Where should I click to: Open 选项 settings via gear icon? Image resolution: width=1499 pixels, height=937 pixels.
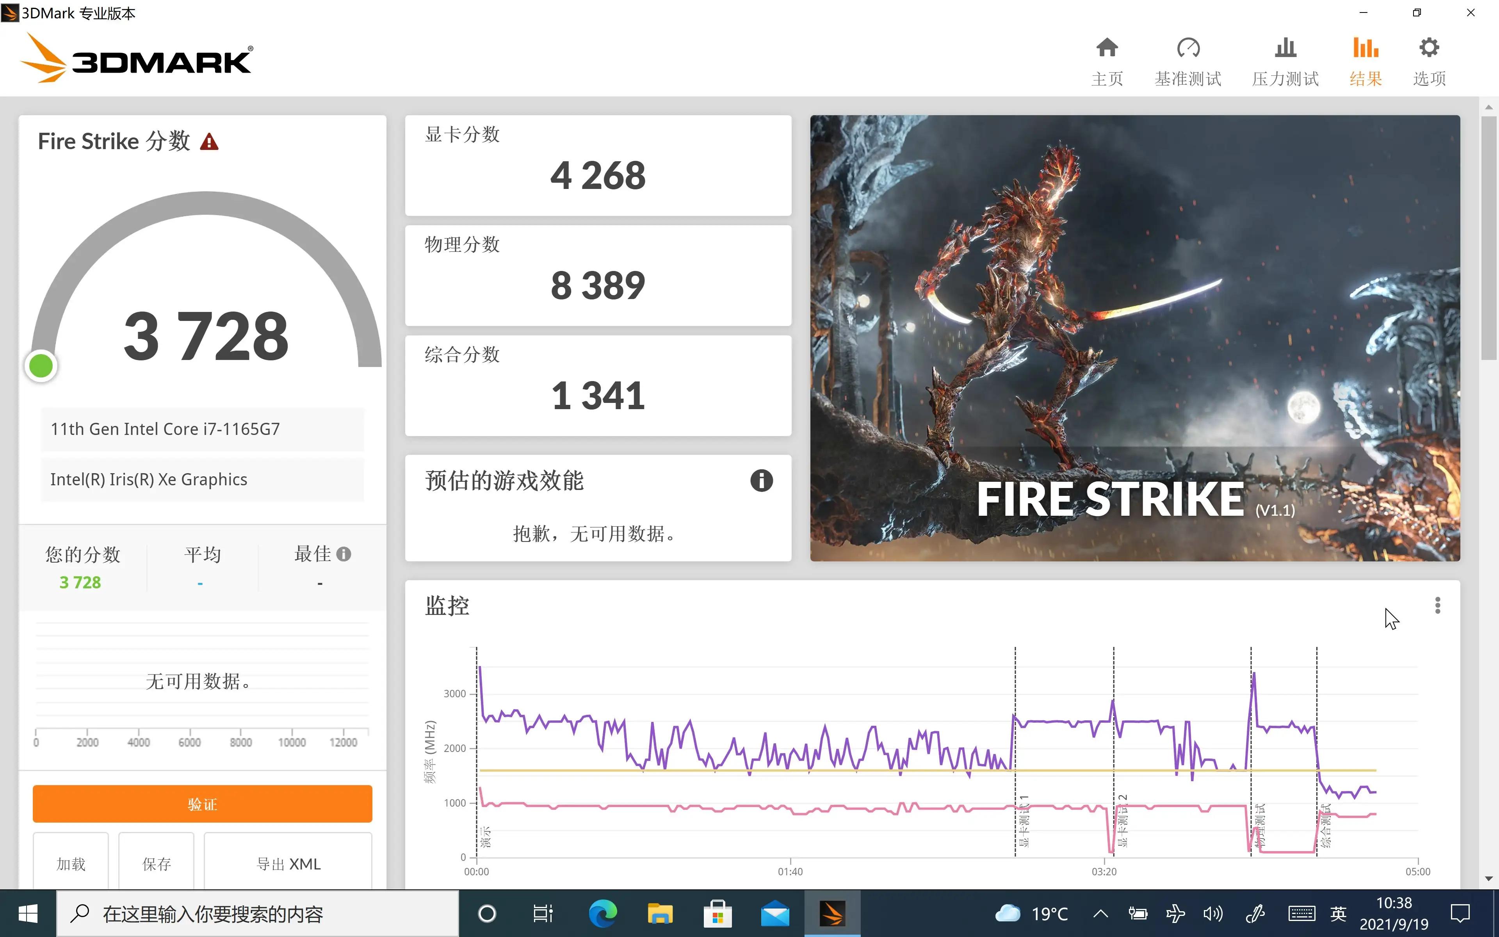[x=1429, y=59]
